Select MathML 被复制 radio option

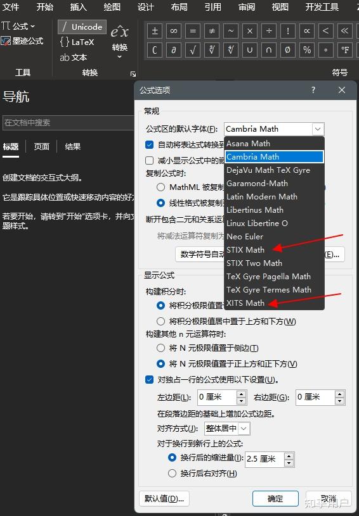[160, 187]
